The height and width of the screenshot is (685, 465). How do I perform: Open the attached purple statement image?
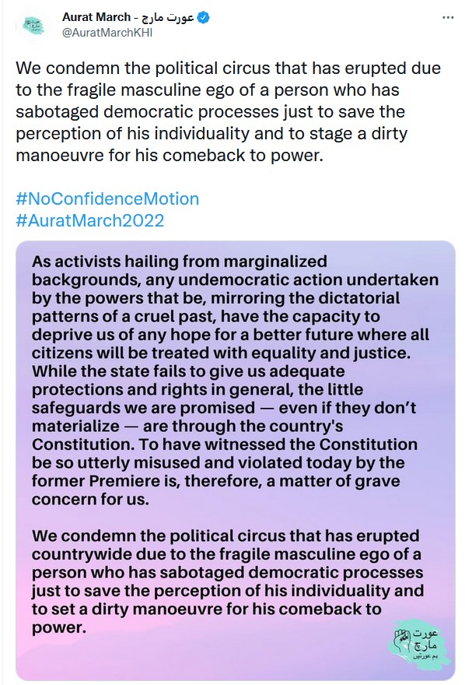click(236, 460)
